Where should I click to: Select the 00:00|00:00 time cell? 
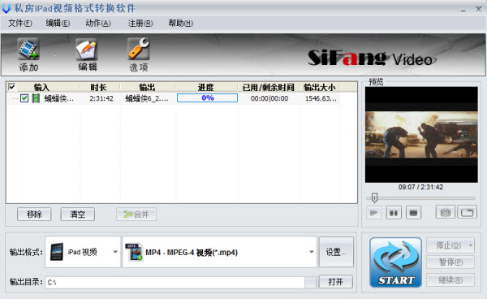pyautogui.click(x=269, y=98)
